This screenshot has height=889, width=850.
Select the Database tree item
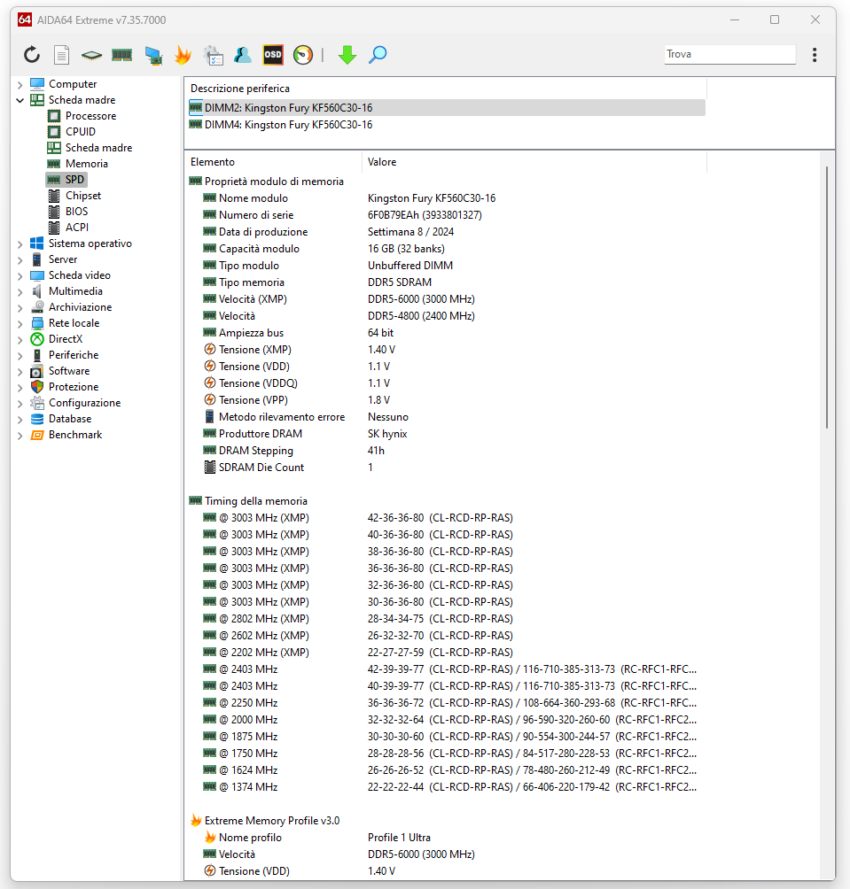70,419
